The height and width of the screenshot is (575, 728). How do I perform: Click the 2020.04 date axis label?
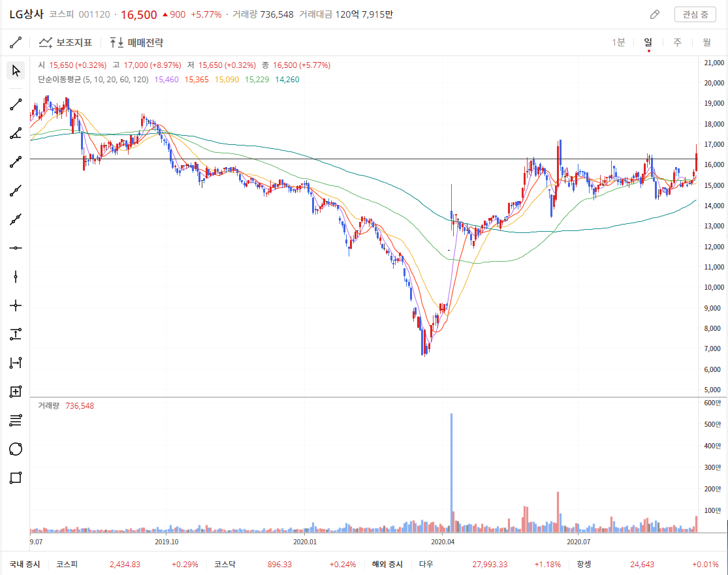(x=443, y=542)
